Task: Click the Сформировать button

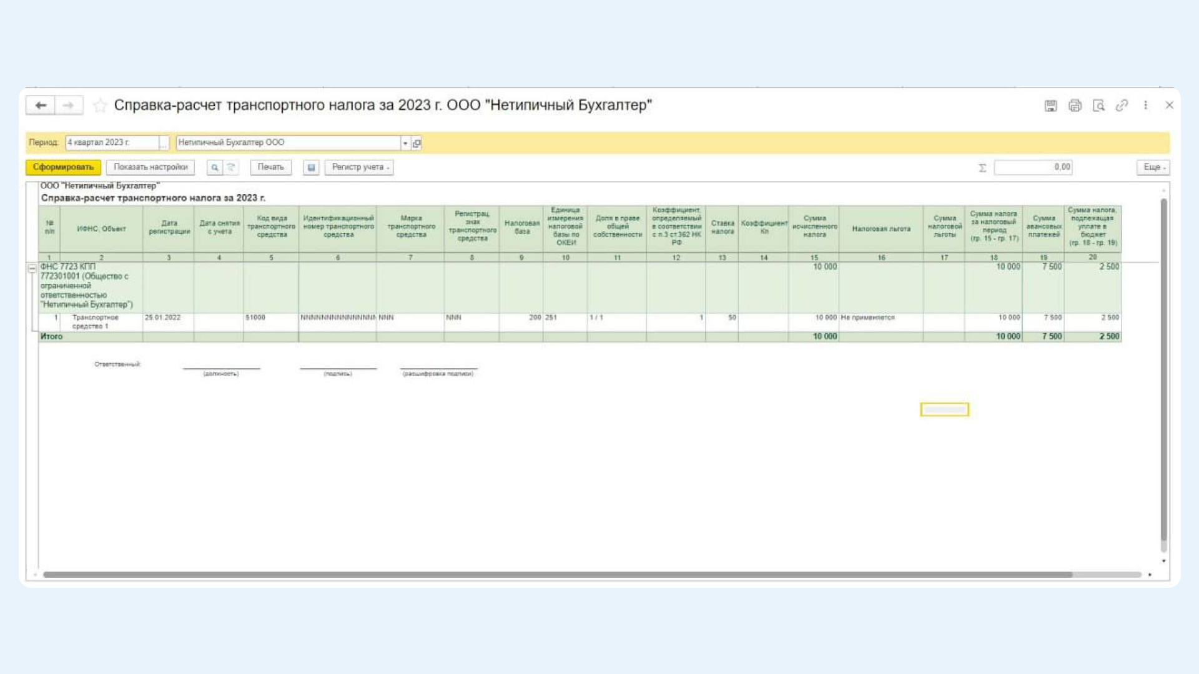Action: [x=63, y=167]
